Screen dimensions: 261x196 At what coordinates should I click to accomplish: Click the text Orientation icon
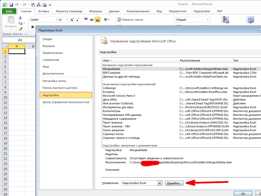[x=106, y=20]
